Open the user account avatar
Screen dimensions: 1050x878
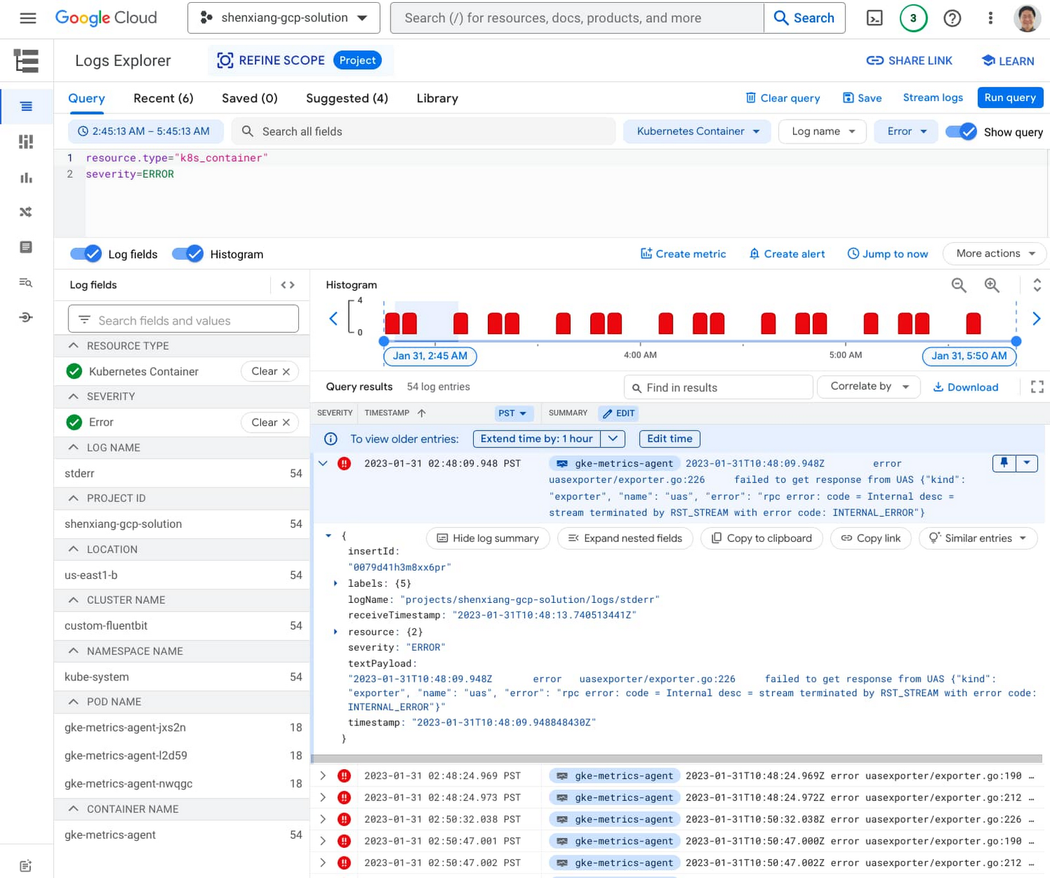point(1027,18)
